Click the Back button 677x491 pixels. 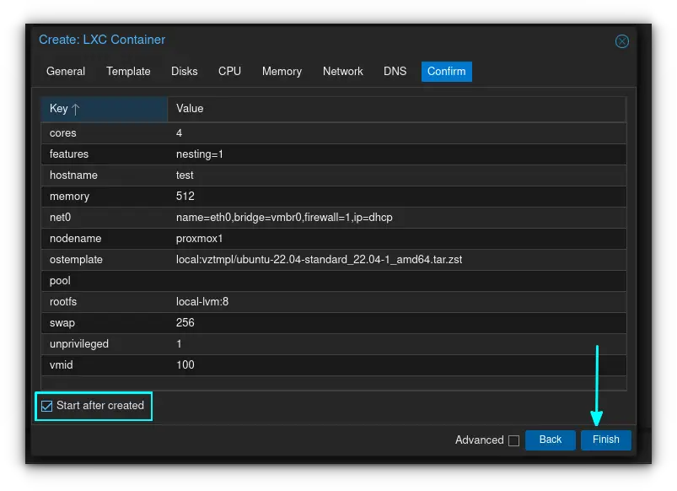click(550, 440)
